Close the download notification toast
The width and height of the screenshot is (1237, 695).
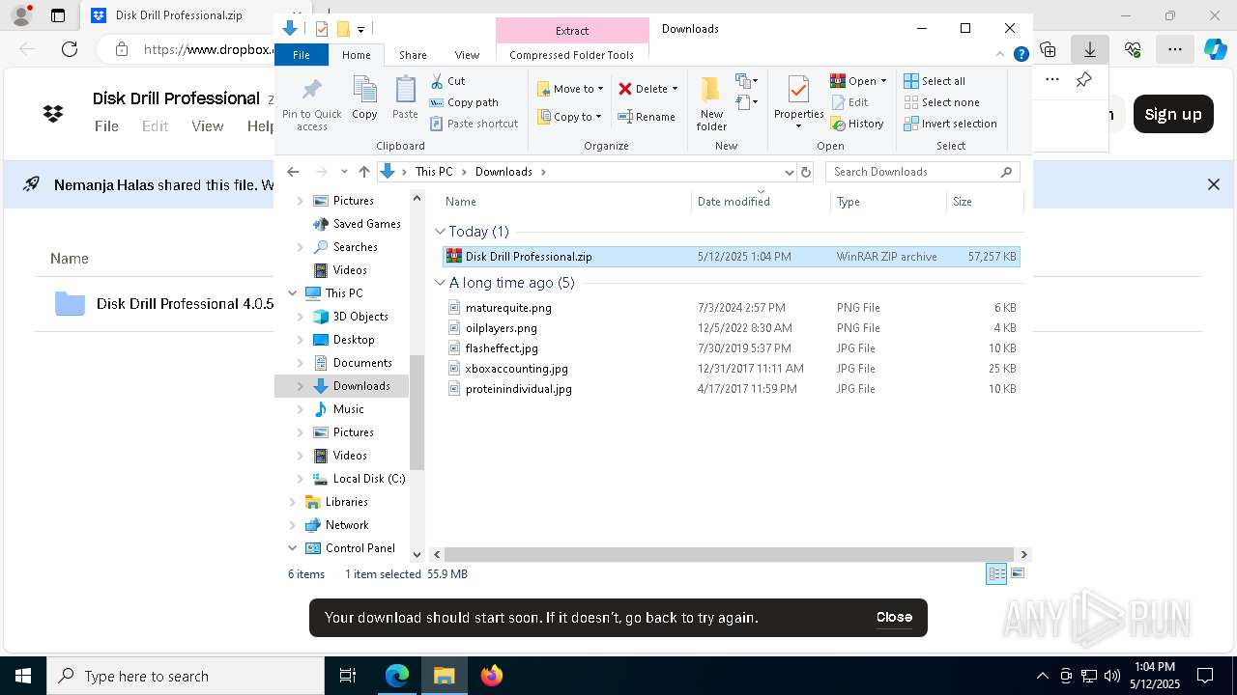pyautogui.click(x=894, y=617)
